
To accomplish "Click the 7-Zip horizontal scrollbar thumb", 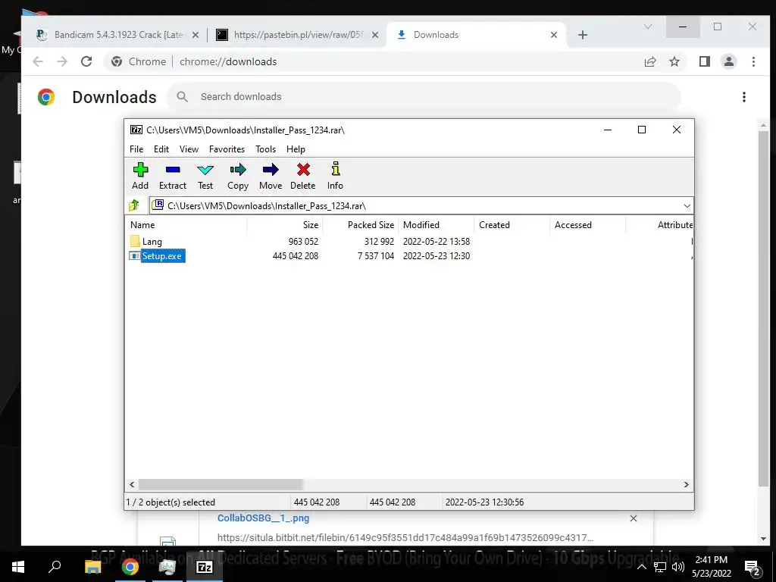I will pyautogui.click(x=221, y=484).
